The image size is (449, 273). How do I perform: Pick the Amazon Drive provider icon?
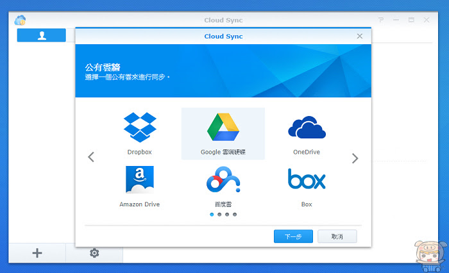tap(140, 179)
